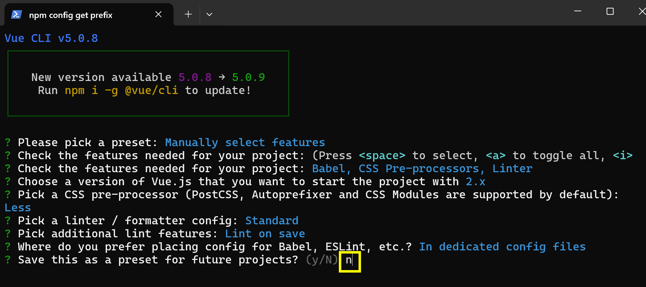The image size is (646, 287).
Task: Click 'Manually select features' answer
Action: pos(245,142)
